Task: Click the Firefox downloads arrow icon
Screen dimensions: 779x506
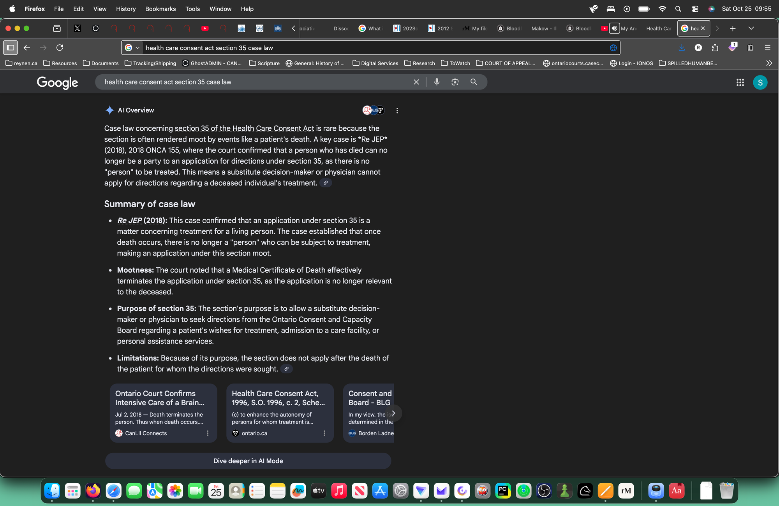Action: click(682, 47)
